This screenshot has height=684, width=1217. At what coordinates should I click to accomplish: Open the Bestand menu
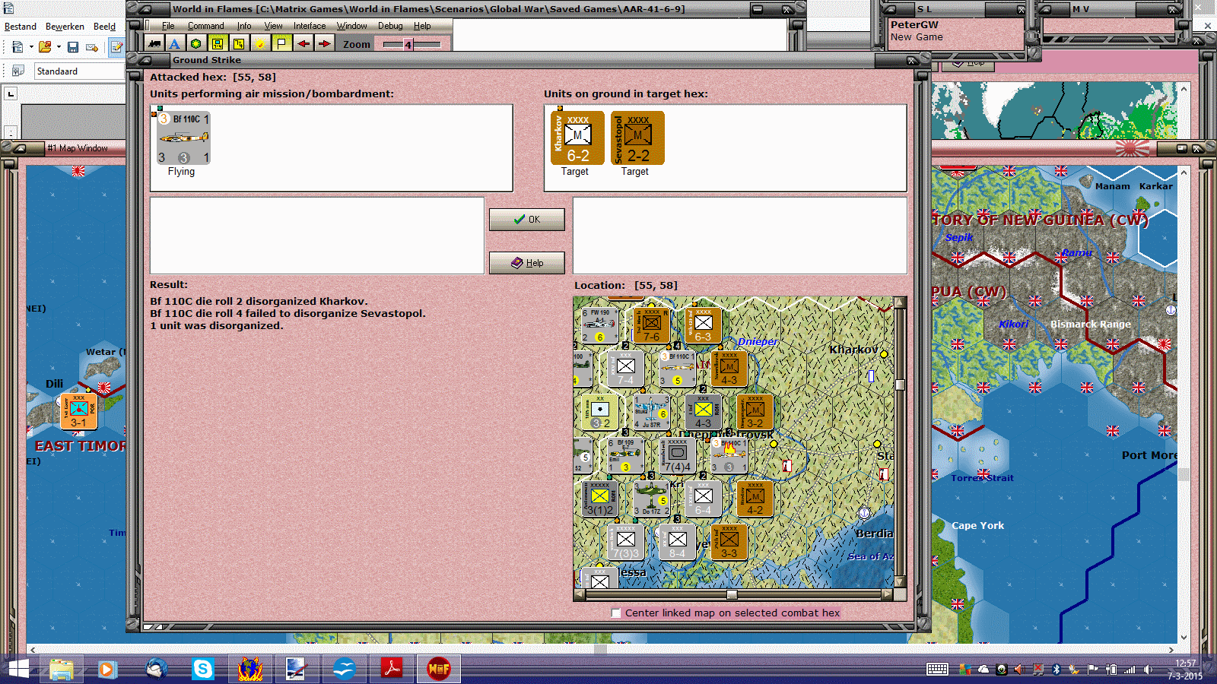(x=21, y=27)
